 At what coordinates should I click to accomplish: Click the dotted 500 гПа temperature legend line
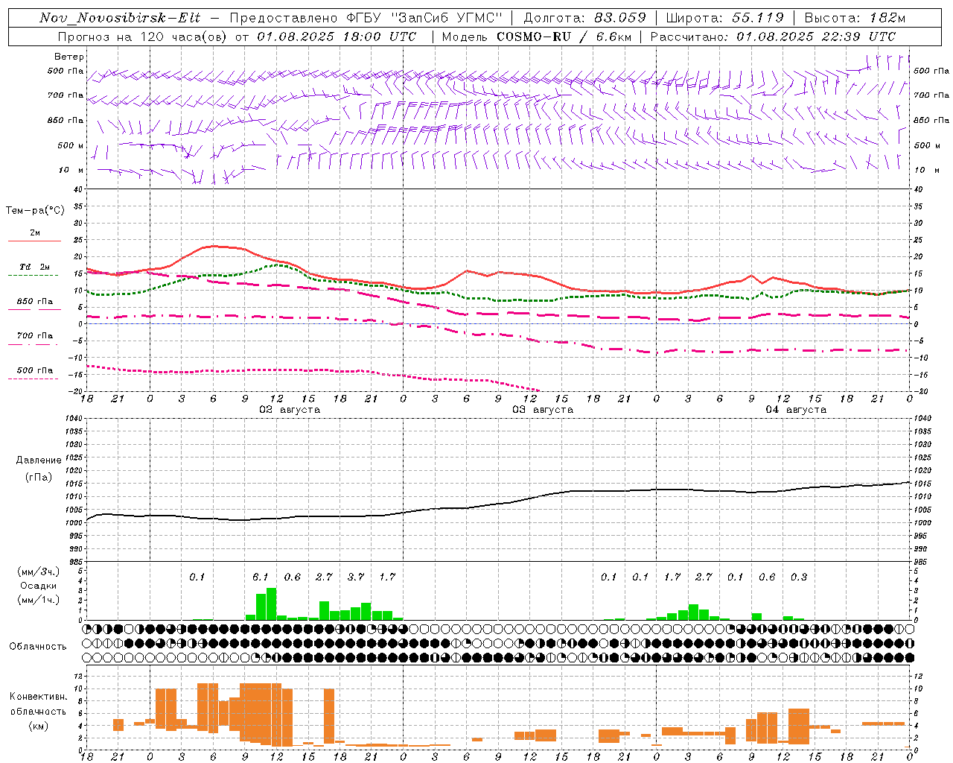pos(33,379)
